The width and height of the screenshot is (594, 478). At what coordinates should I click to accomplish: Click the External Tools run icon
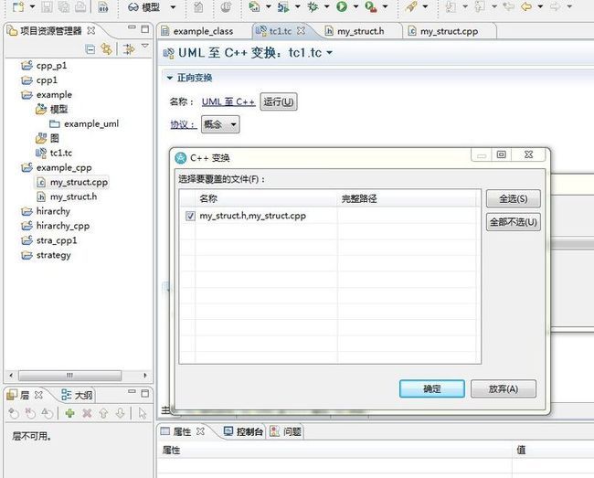[x=370, y=6]
